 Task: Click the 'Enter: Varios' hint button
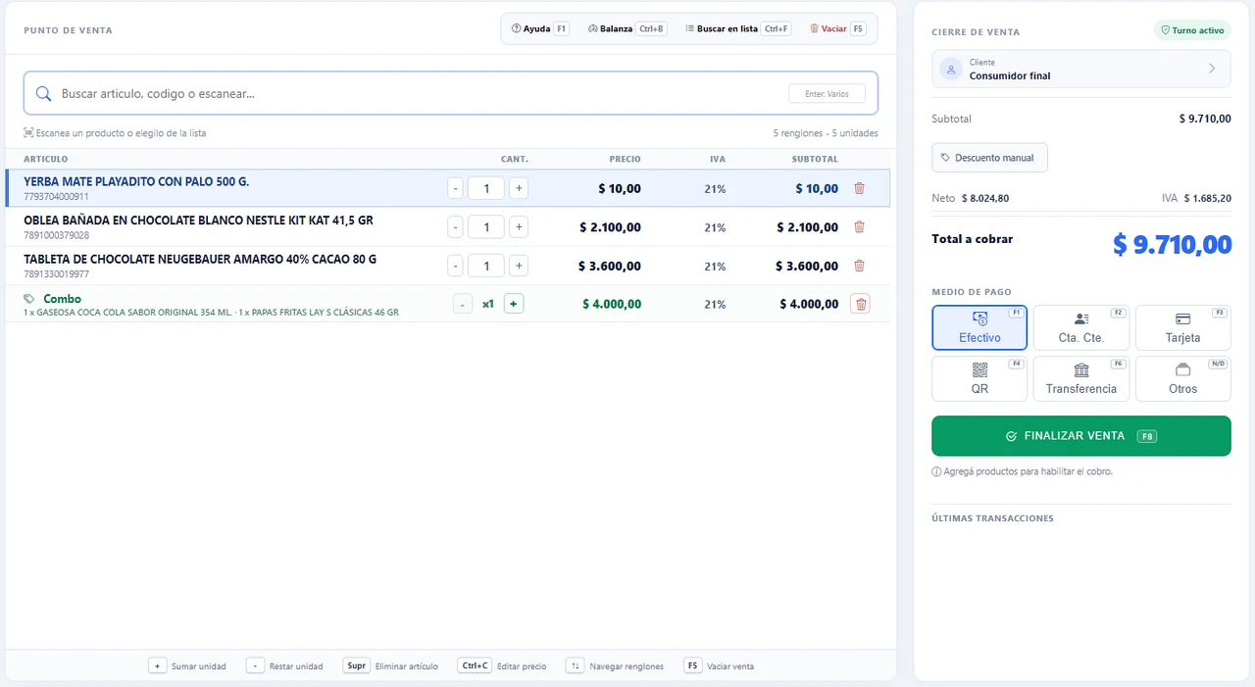click(x=827, y=94)
